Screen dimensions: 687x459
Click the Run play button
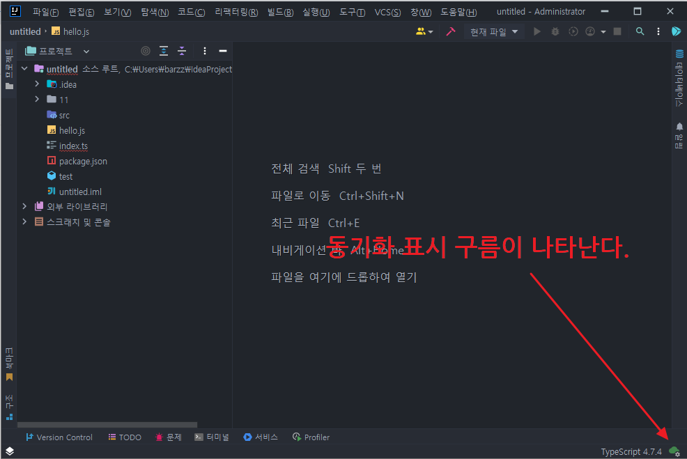point(537,31)
